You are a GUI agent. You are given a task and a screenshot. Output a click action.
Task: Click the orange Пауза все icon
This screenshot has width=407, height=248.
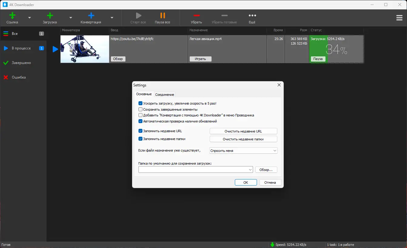click(x=163, y=15)
